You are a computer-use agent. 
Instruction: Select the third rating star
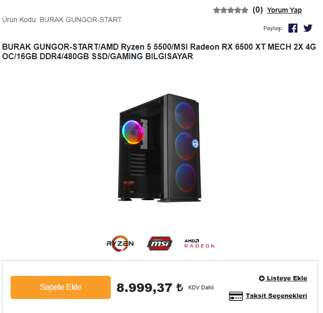tap(231, 10)
